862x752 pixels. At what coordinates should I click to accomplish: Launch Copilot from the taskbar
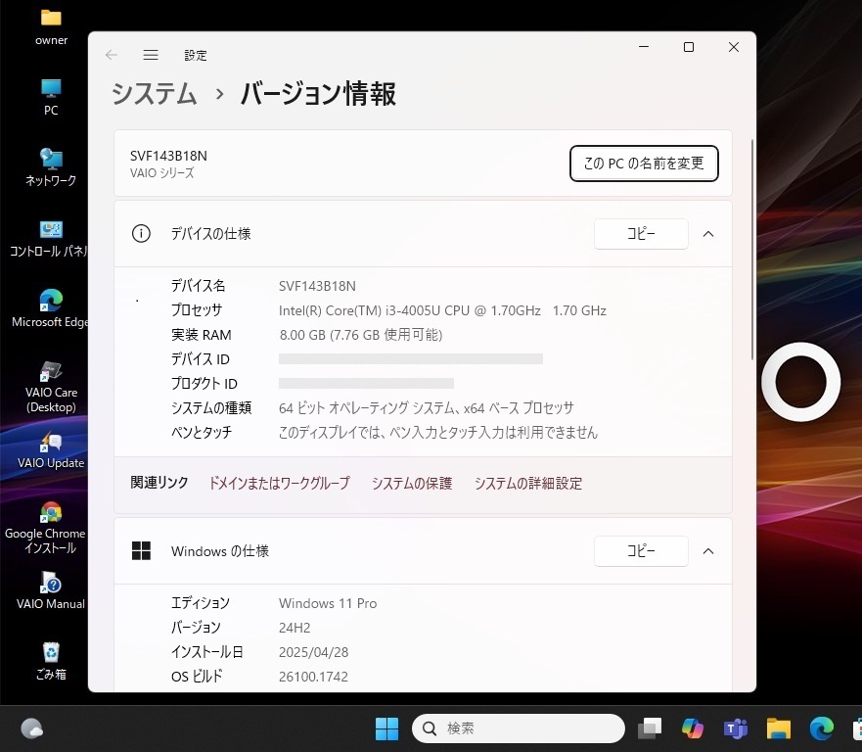[693, 728]
